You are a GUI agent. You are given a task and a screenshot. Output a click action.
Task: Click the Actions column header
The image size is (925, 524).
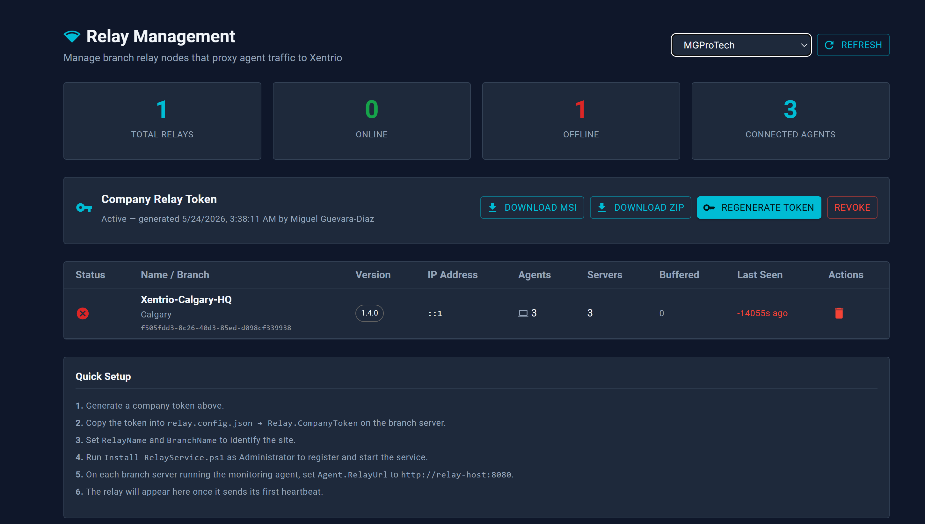(846, 275)
